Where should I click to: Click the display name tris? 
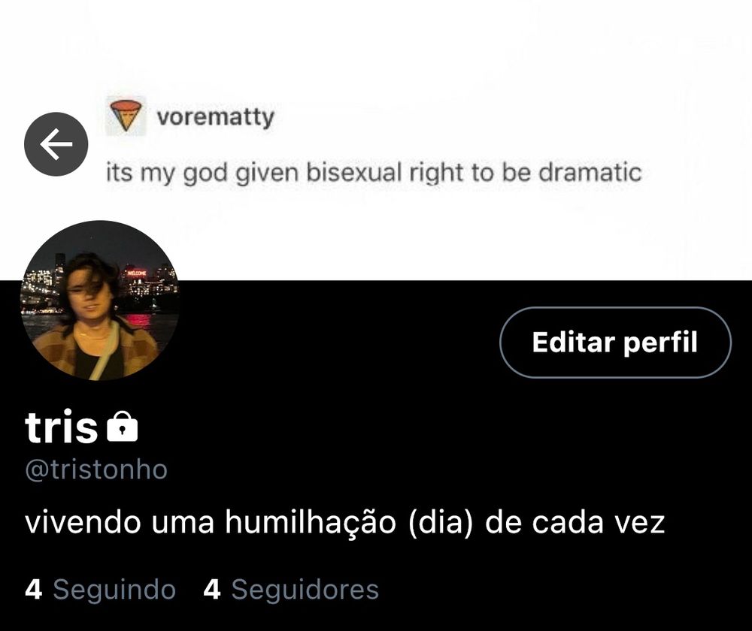click(62, 427)
